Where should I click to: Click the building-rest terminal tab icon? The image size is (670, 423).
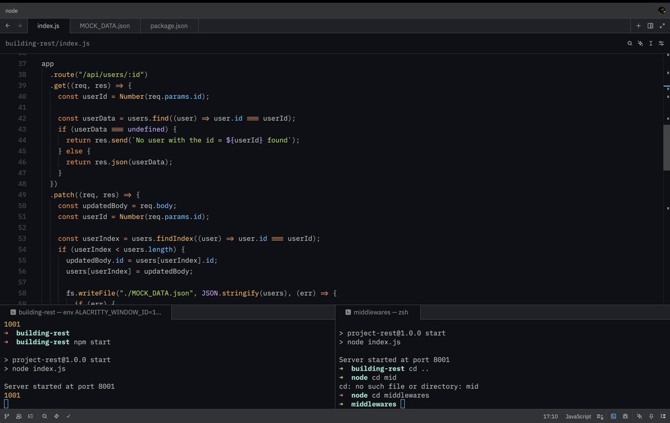13,312
